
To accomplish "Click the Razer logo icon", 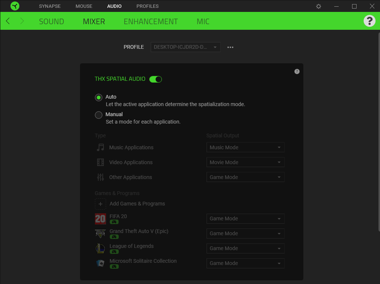I will [x=15, y=6].
